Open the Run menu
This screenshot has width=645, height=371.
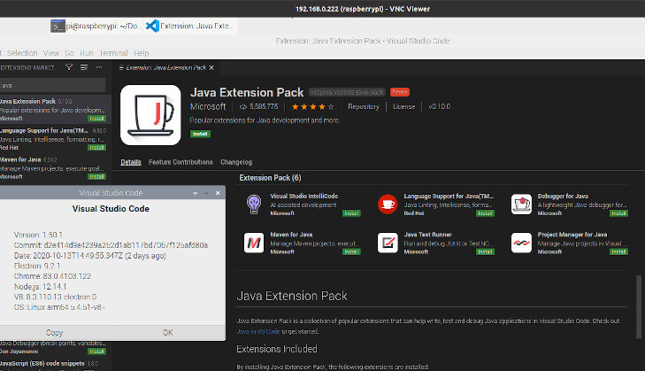(87, 53)
